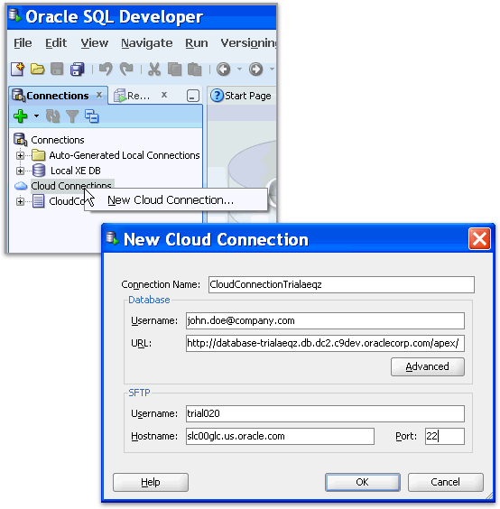
Task: Open dropdown arrow next to green plus
Action: 36,116
